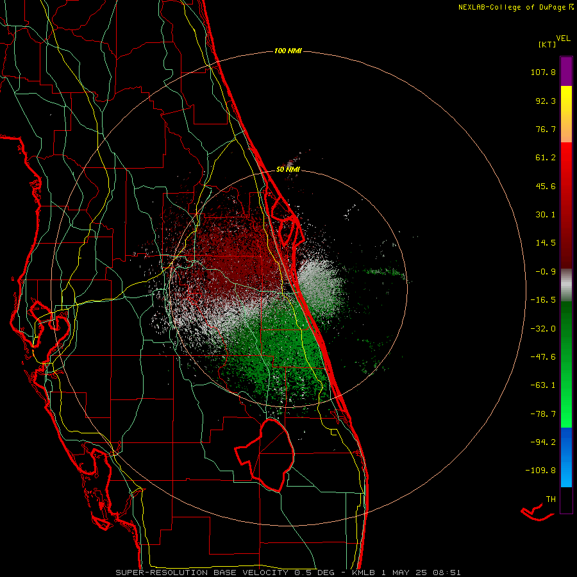Click the 92.3 legend value
This screenshot has height=577, width=577.
pos(546,101)
